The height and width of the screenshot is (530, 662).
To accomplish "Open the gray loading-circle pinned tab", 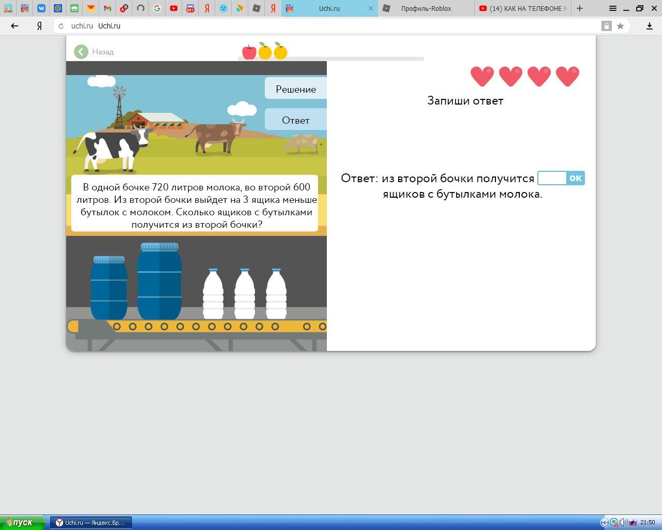I will click(141, 8).
